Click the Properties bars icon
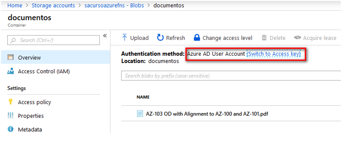Image resolution: width=342 pixels, height=144 pixels. (x=10, y=115)
